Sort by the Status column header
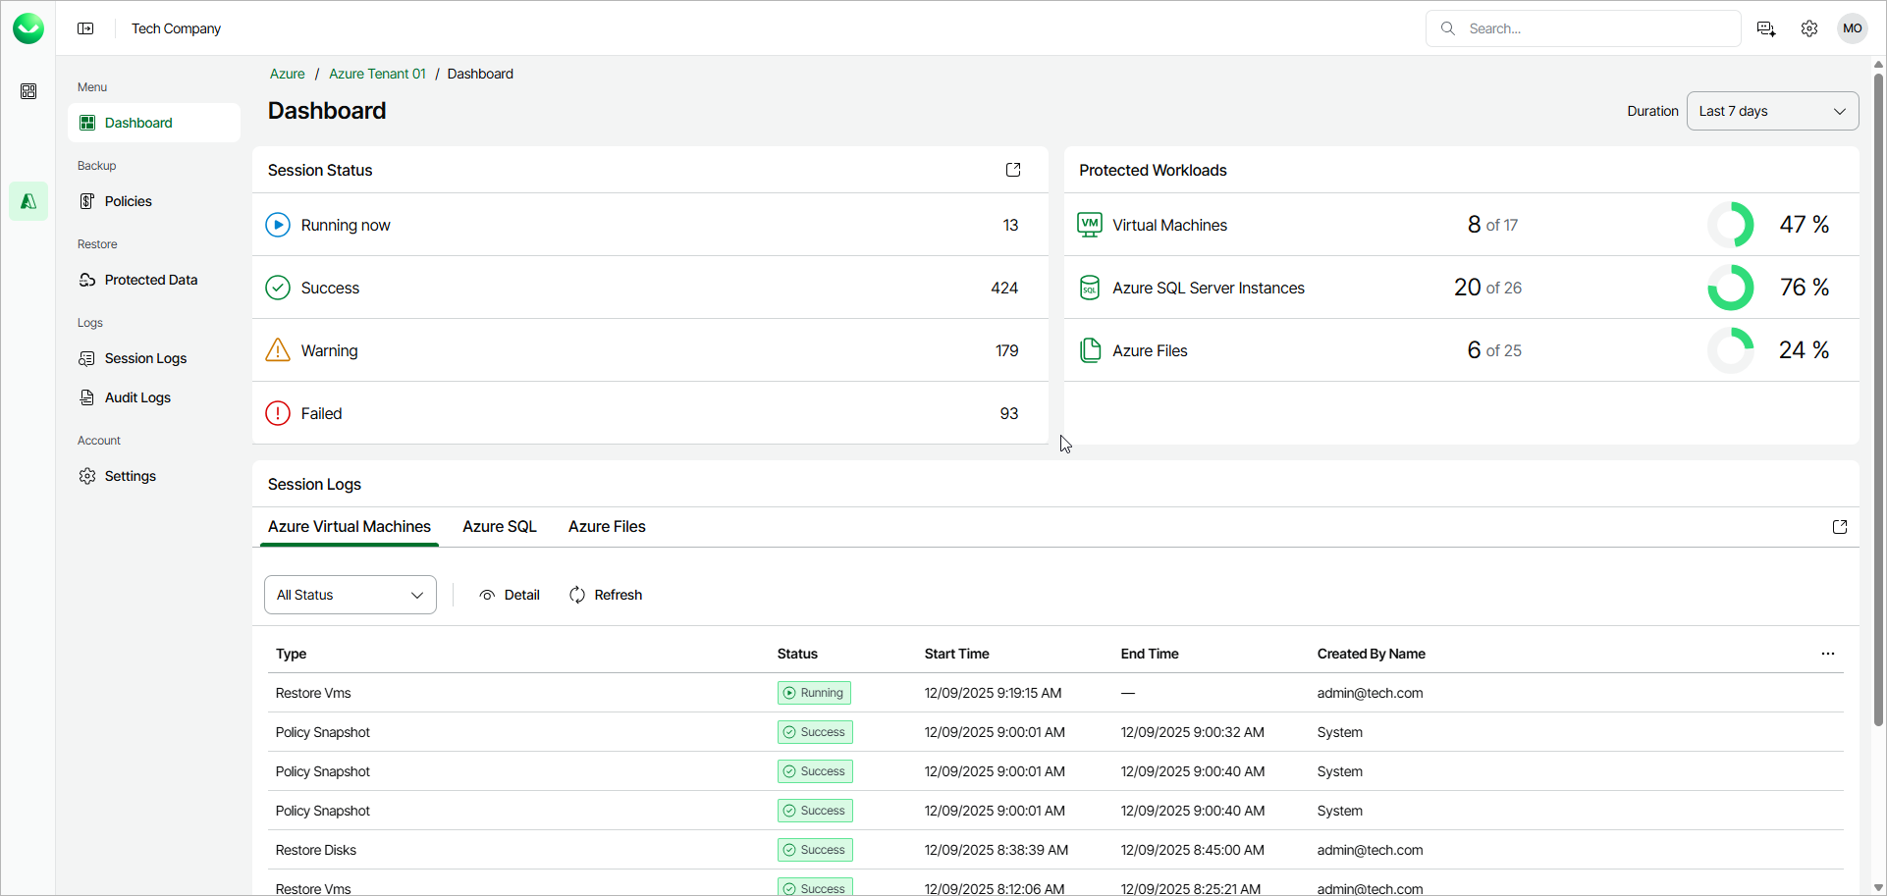 797,654
